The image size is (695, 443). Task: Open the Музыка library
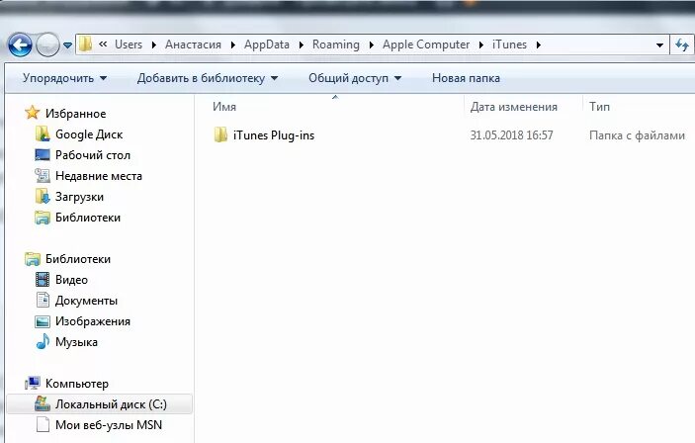(76, 342)
